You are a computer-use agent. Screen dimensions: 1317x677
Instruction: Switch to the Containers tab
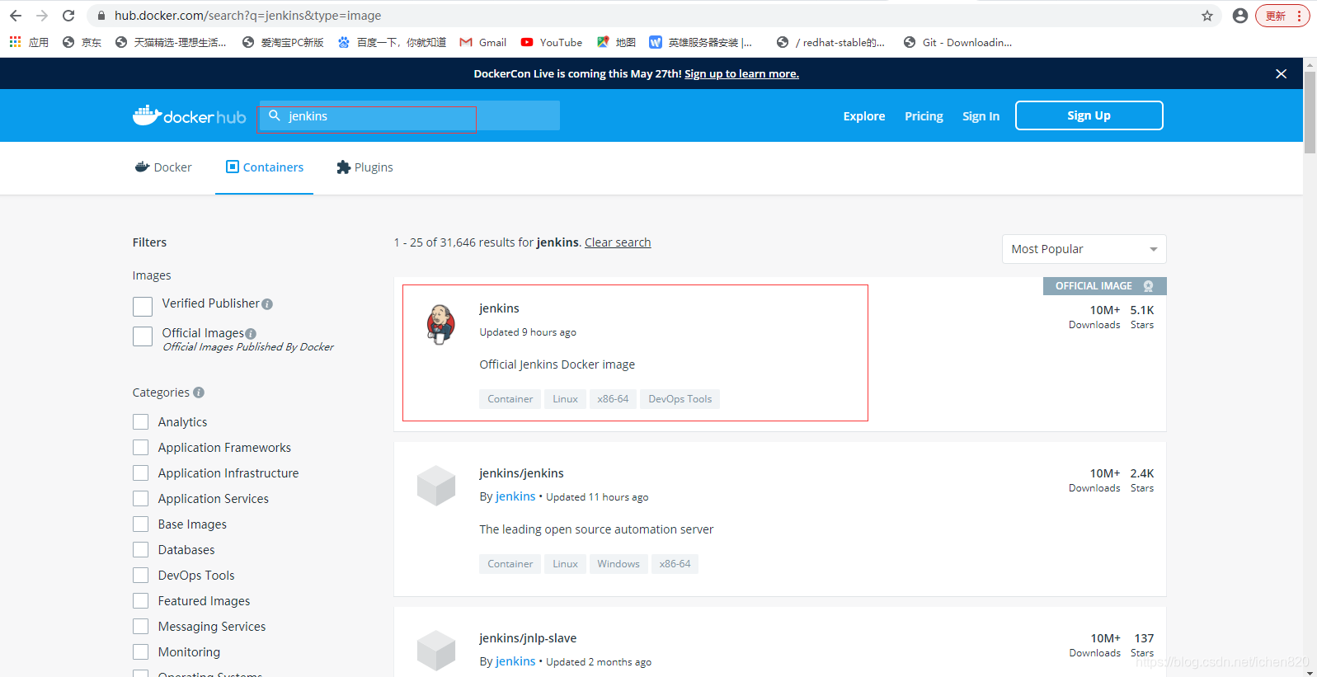point(265,167)
